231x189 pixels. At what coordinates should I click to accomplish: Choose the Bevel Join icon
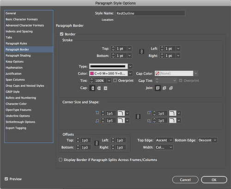(x=171, y=88)
